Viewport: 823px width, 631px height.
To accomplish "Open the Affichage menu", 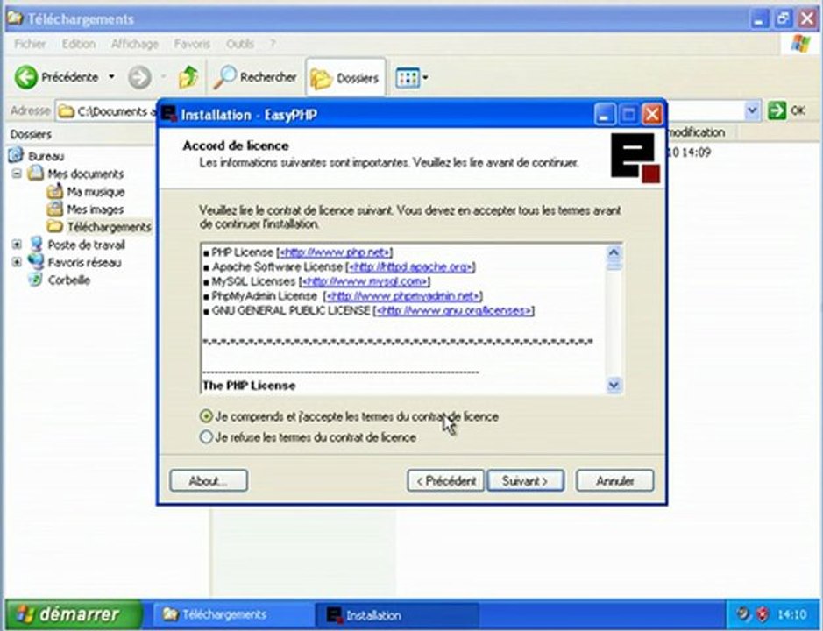I will 134,44.
